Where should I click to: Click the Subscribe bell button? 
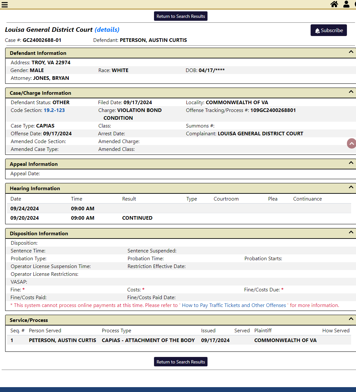pos(329,30)
